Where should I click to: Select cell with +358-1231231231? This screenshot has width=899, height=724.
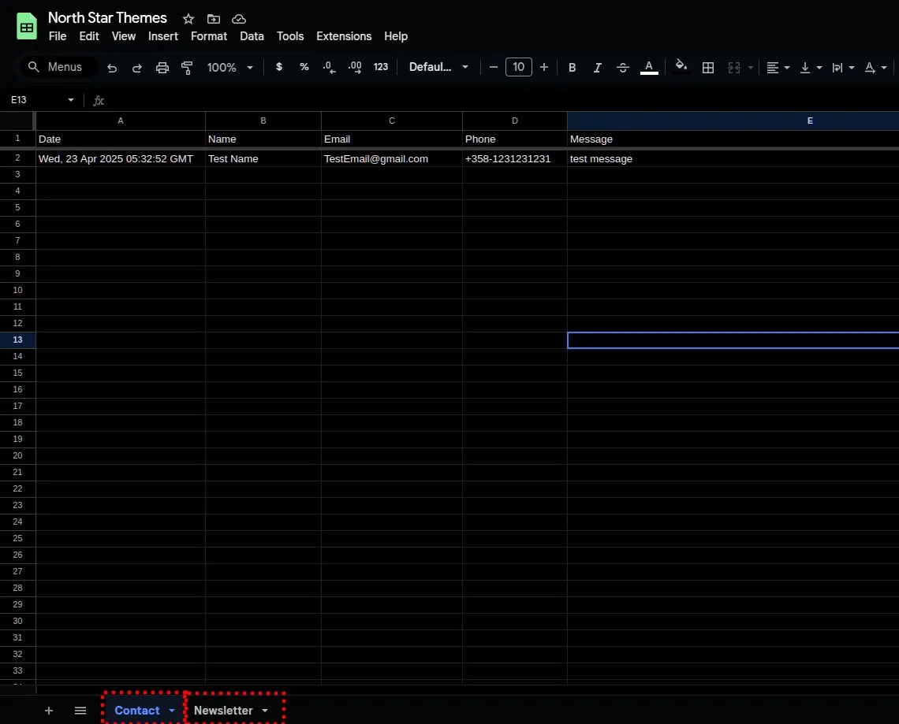point(515,158)
